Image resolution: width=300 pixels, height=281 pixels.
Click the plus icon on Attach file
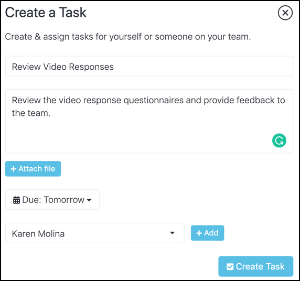13,169
